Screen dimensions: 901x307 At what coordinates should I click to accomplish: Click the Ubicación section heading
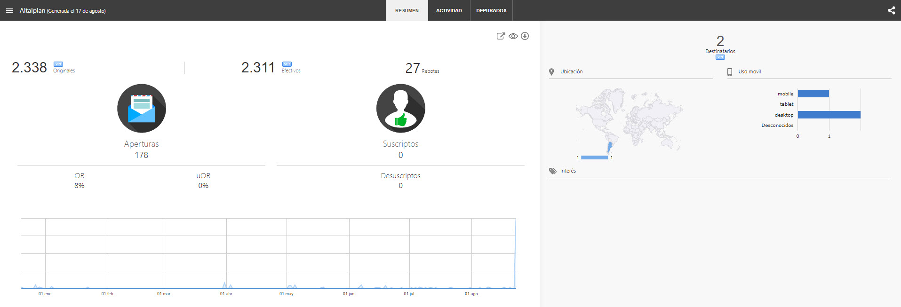click(572, 72)
